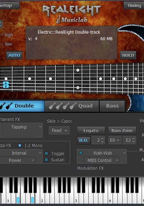Click the double guitar icon on Double tab

(7, 106)
